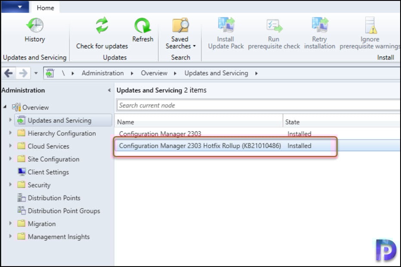This screenshot has height=267, width=401.
Task: Open dropdown arrow after Overview breadcrumb
Action: coord(175,73)
